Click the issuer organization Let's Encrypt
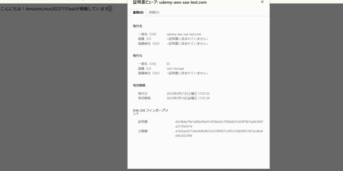This screenshot has height=171, width=343. tap(175, 69)
